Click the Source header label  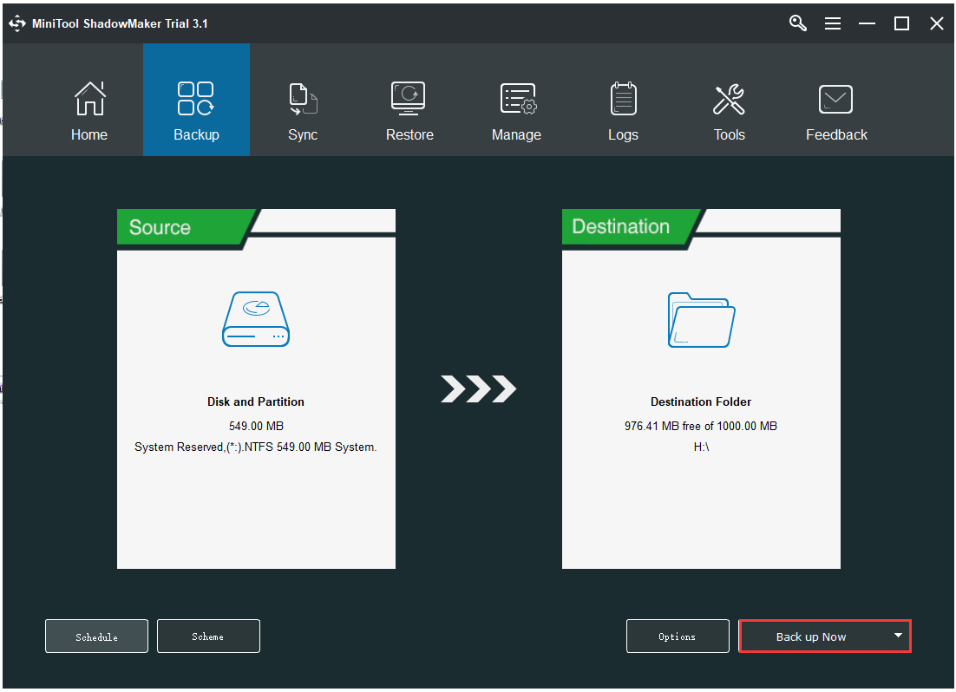[160, 227]
